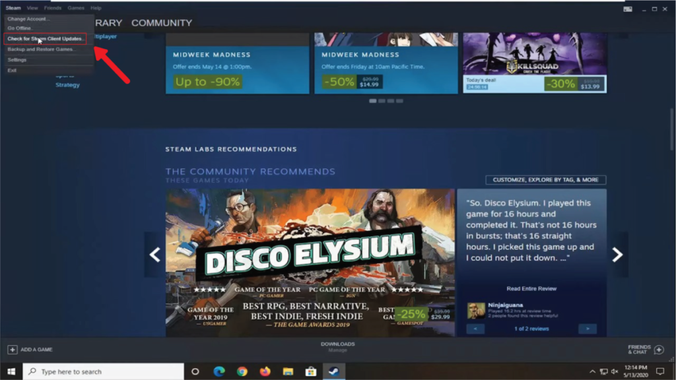This screenshot has width=676, height=380.
Task: Launch Firefox from the taskbar
Action: coord(265,371)
